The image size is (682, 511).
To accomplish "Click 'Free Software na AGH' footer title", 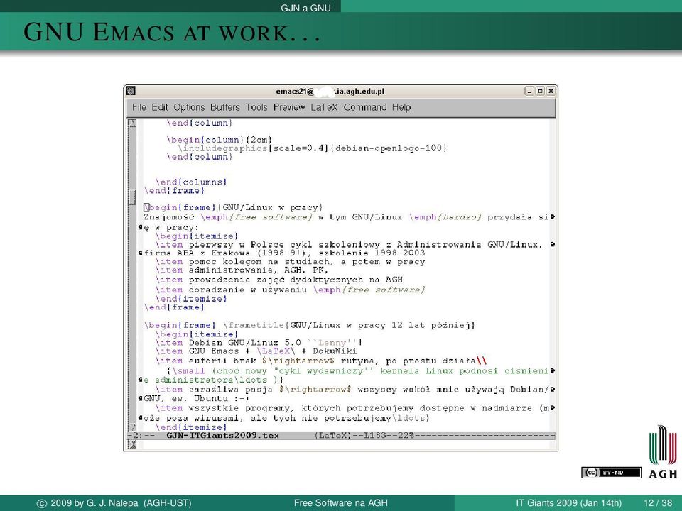I will [340, 502].
